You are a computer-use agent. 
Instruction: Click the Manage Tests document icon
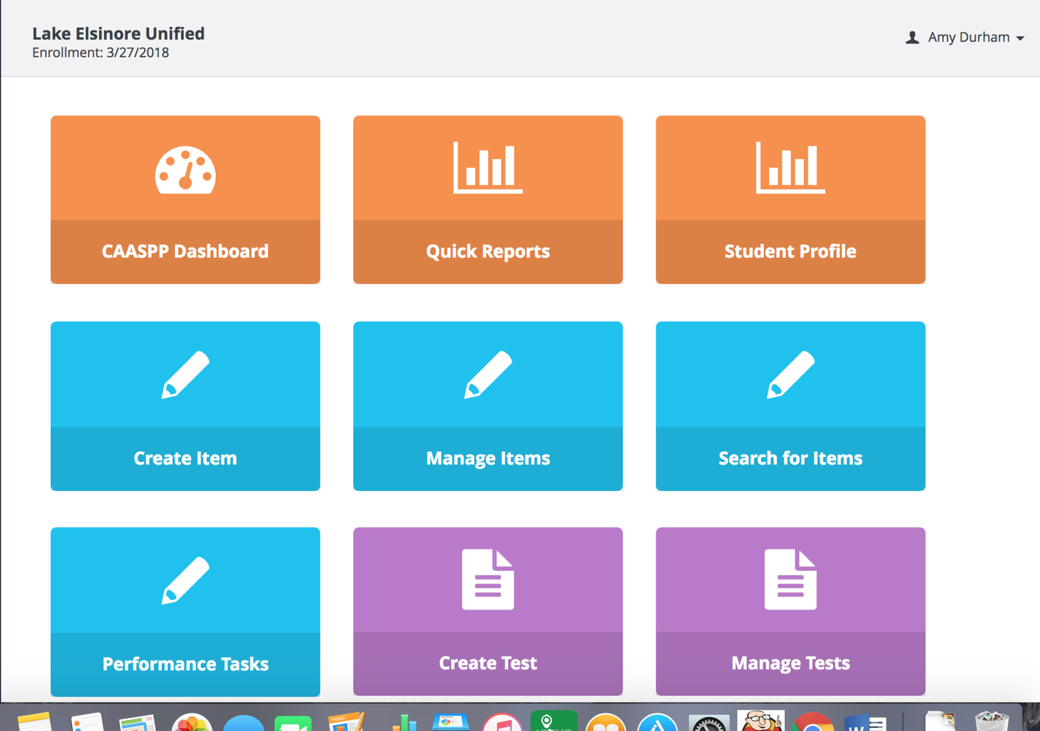click(790, 579)
